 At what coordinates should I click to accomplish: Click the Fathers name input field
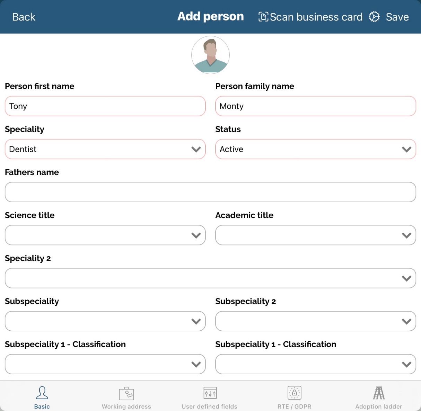(x=210, y=192)
